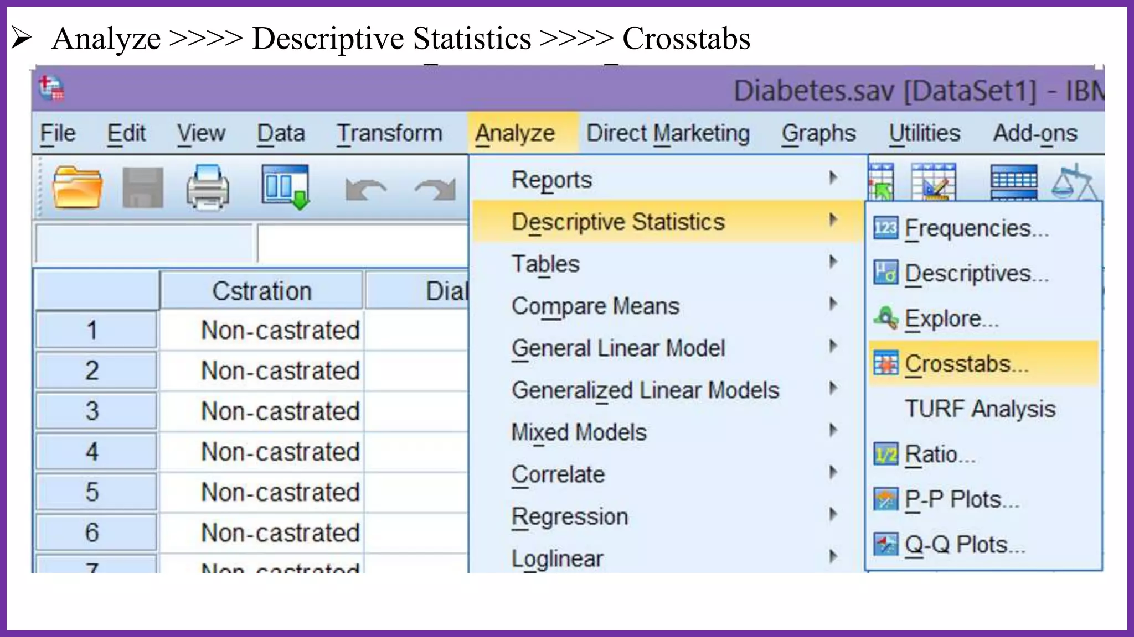Select Tables menu entry
Image resolution: width=1134 pixels, height=637 pixels.
667,263
